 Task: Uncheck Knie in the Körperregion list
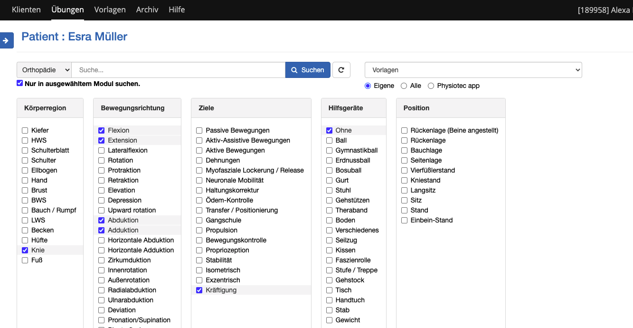[24, 250]
